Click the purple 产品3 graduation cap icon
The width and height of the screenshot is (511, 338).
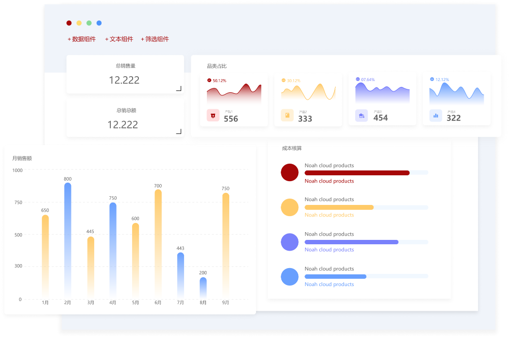click(x=361, y=116)
